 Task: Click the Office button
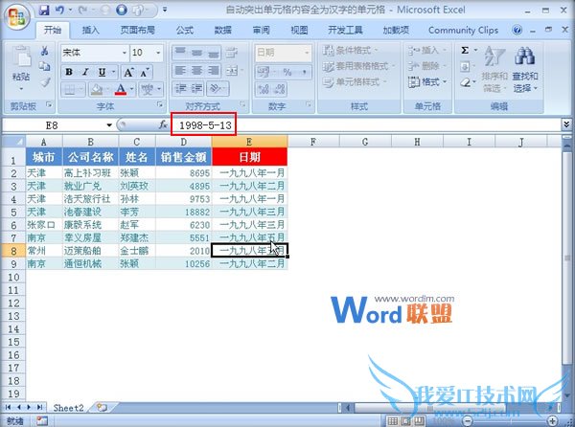[17, 17]
